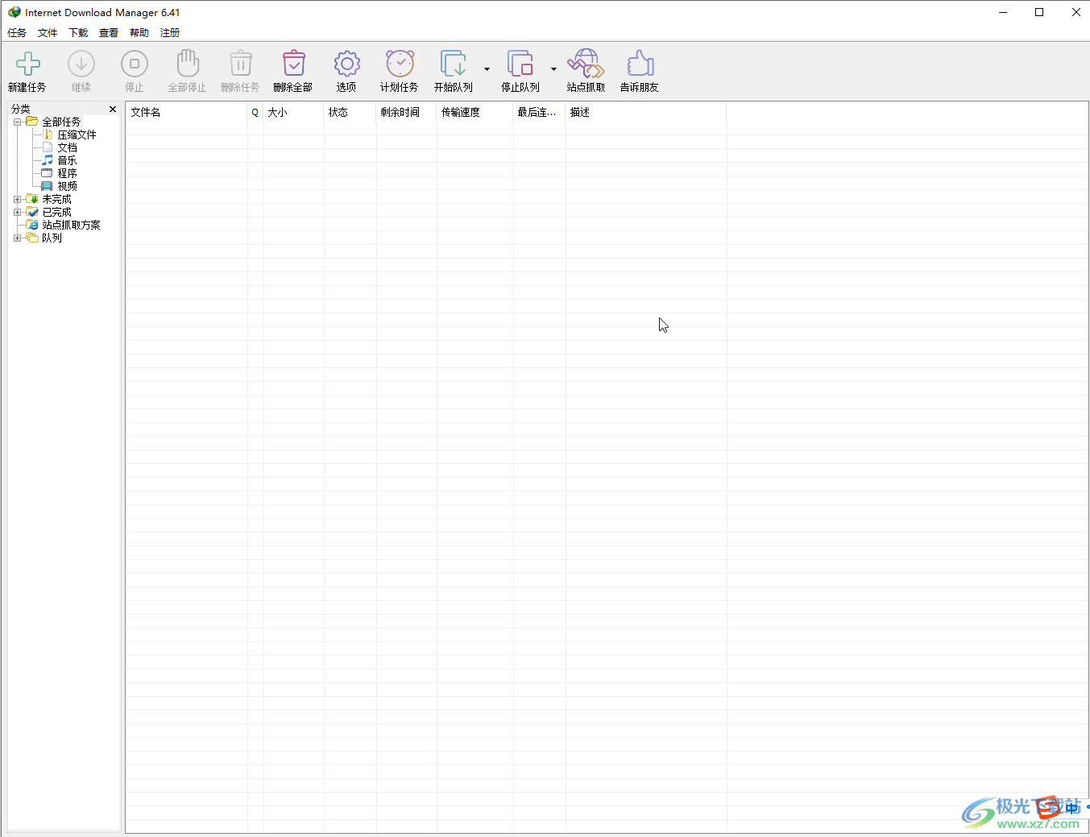Open the 开始队列 dropdown arrow
This screenshot has height=837, width=1090.
[x=487, y=69]
